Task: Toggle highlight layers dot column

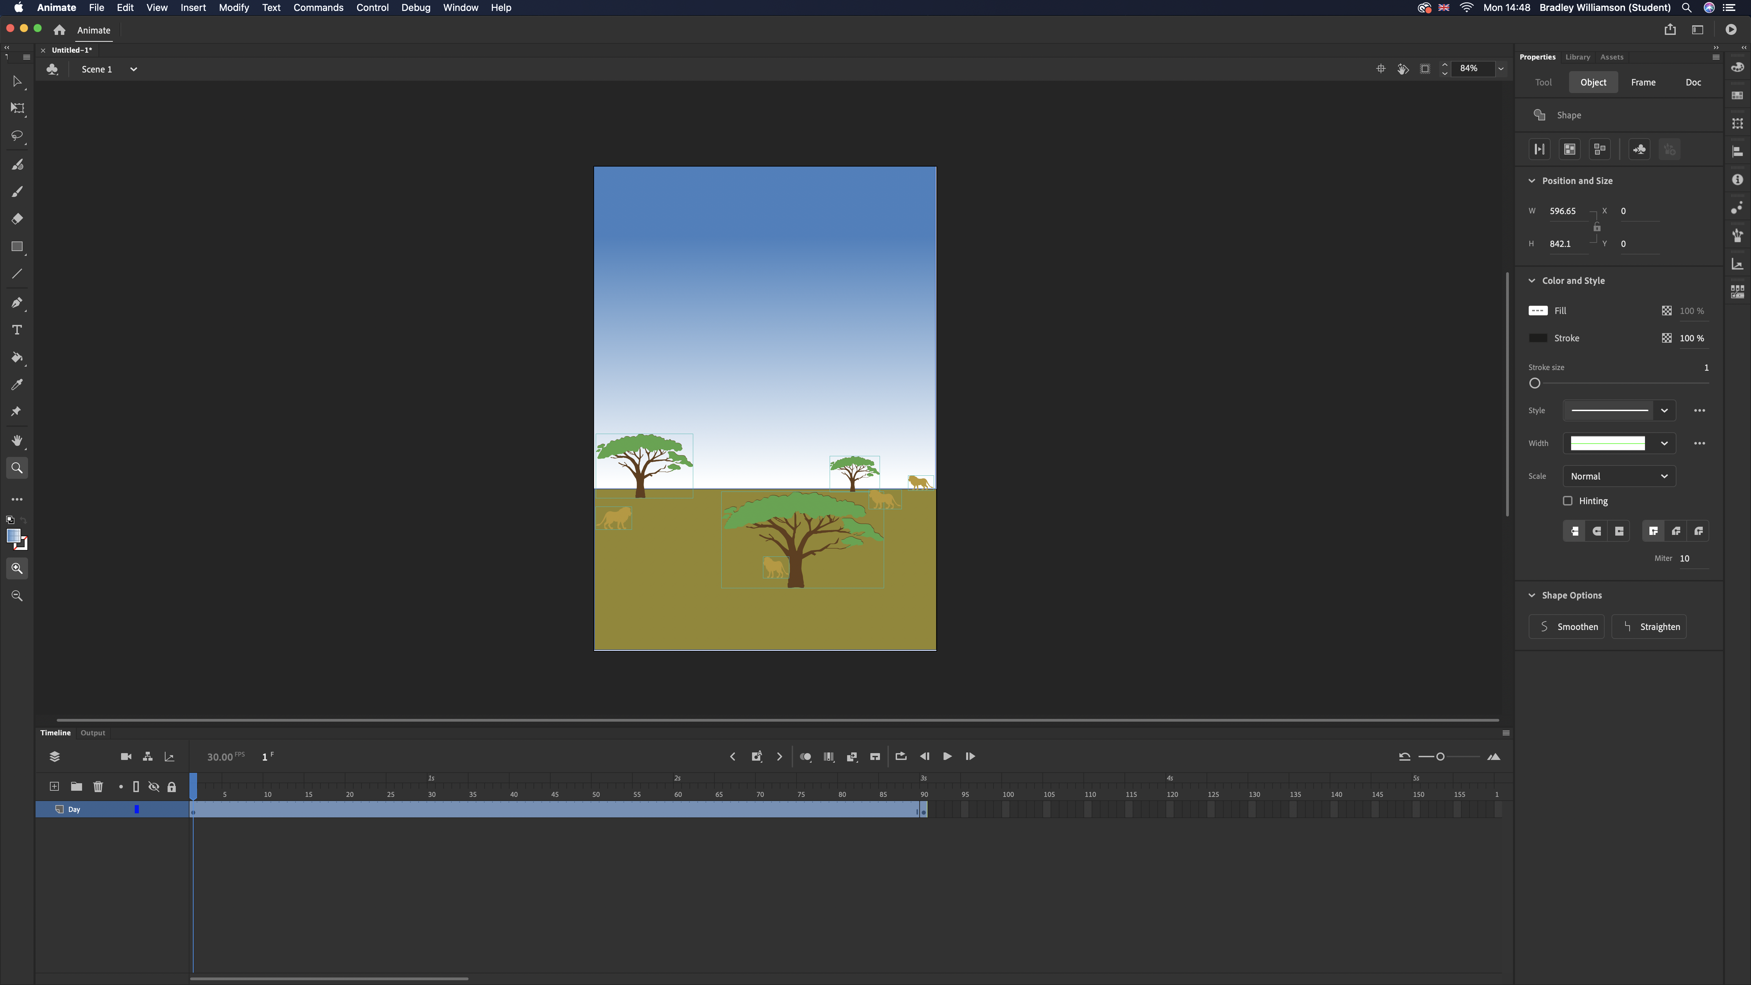Action: pyautogui.click(x=121, y=787)
